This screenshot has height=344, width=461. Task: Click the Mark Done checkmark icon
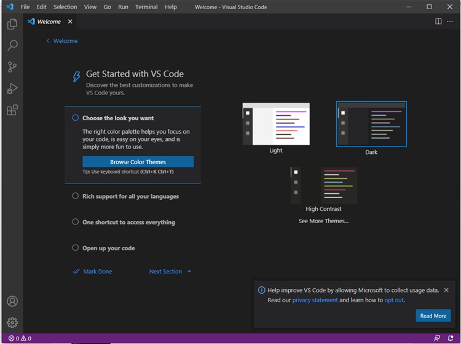point(76,271)
